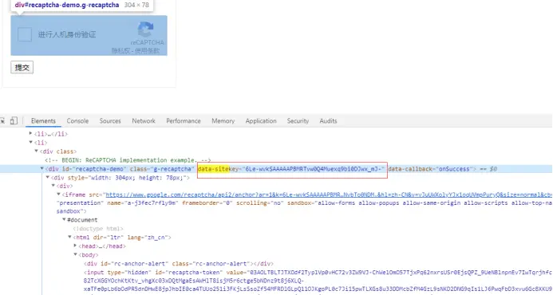Open the Application tab

point(261,121)
